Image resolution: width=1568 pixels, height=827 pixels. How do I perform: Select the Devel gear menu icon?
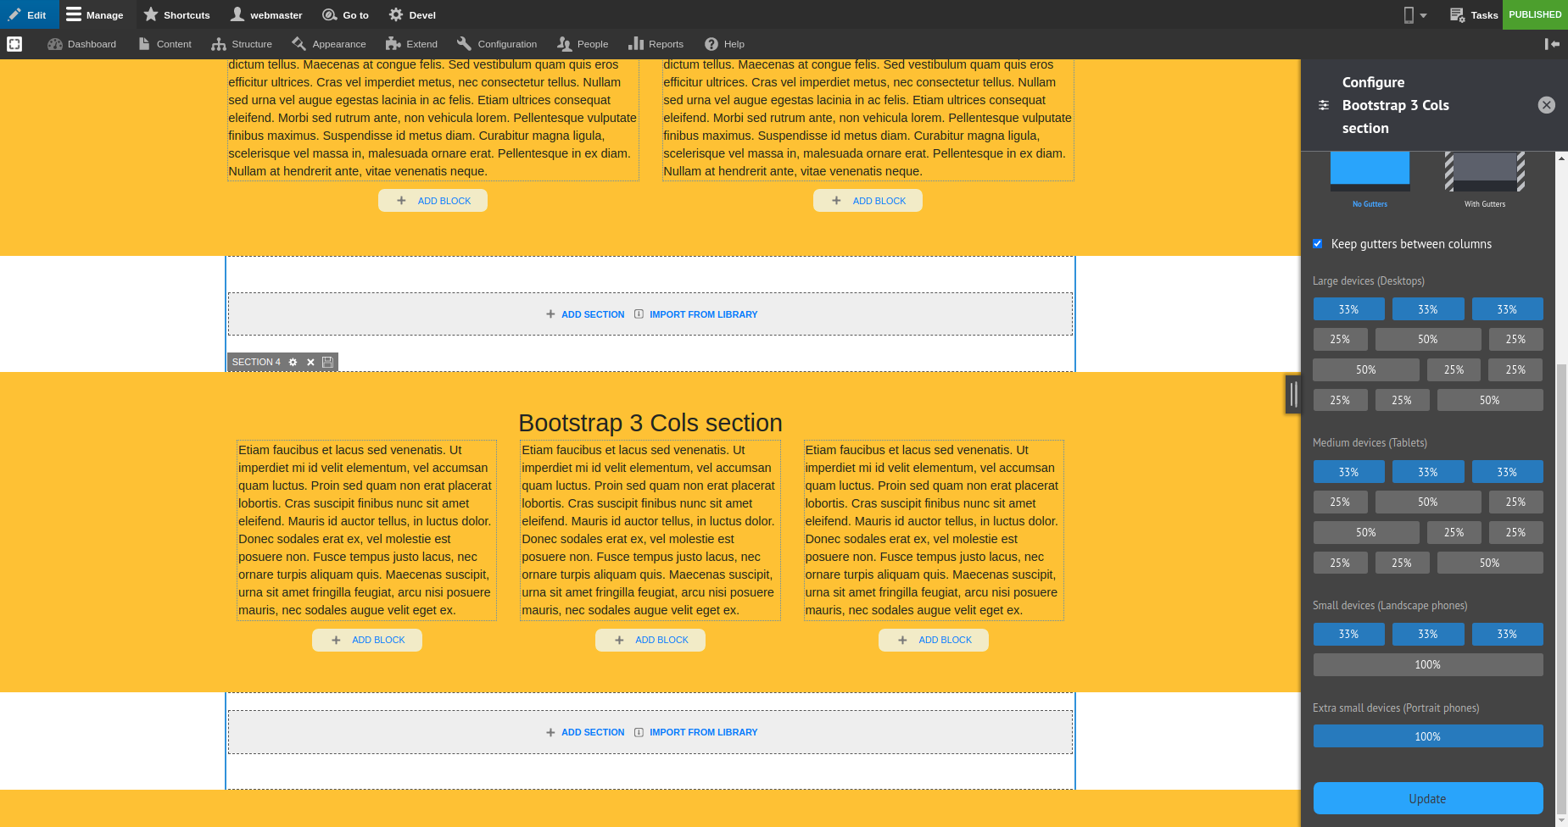tap(394, 14)
